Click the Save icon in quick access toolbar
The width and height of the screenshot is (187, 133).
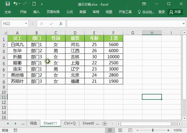(7, 4)
